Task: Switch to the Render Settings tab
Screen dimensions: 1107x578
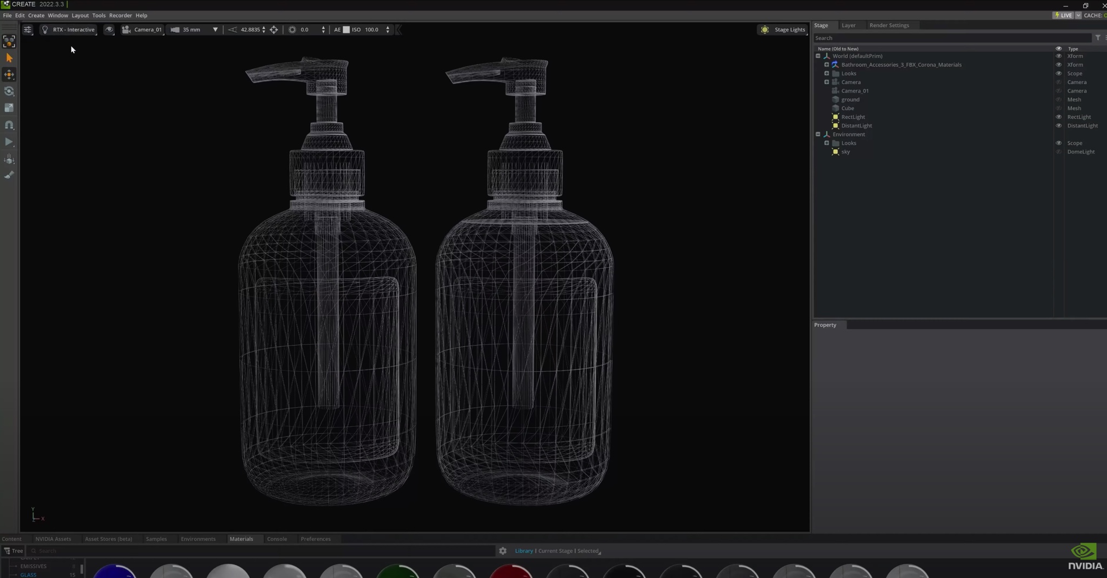Action: [889, 25]
